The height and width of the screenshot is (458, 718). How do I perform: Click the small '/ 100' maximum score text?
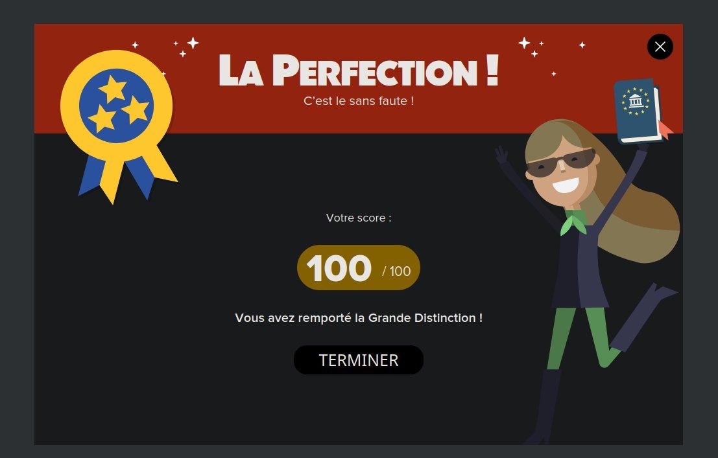tap(396, 271)
